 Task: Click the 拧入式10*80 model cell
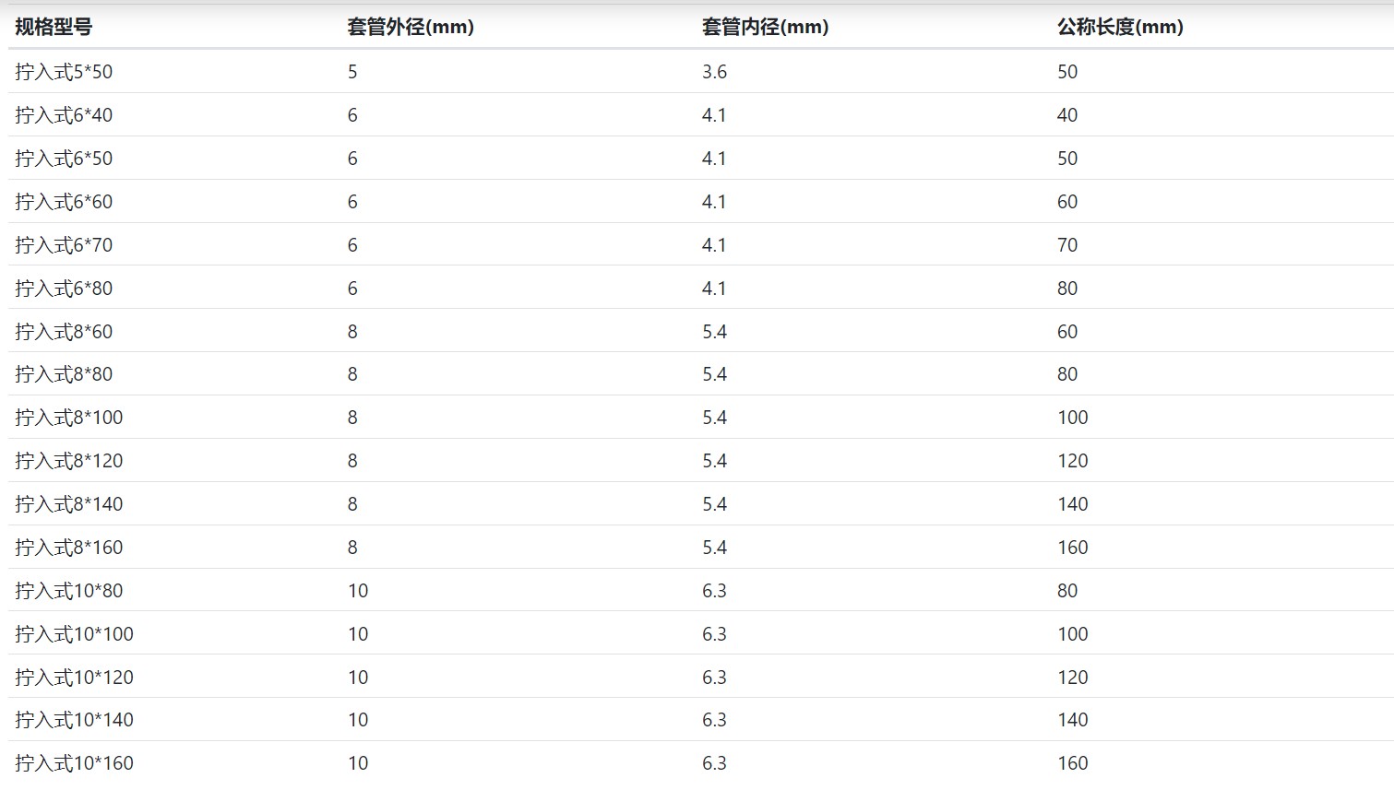(69, 591)
